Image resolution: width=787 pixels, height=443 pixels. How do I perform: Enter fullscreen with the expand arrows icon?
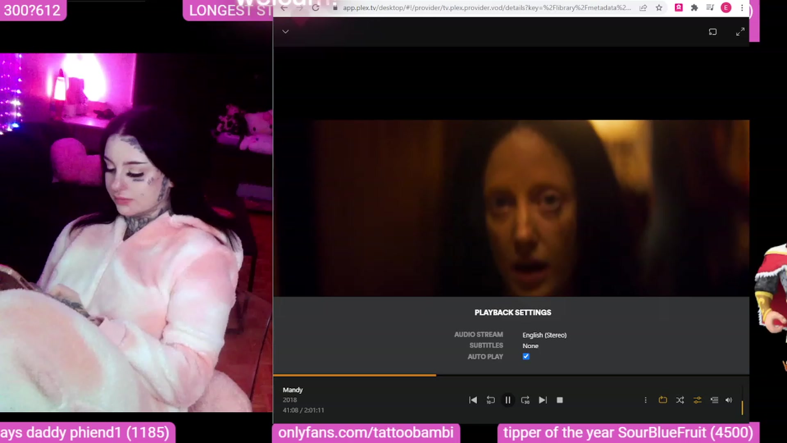click(740, 32)
